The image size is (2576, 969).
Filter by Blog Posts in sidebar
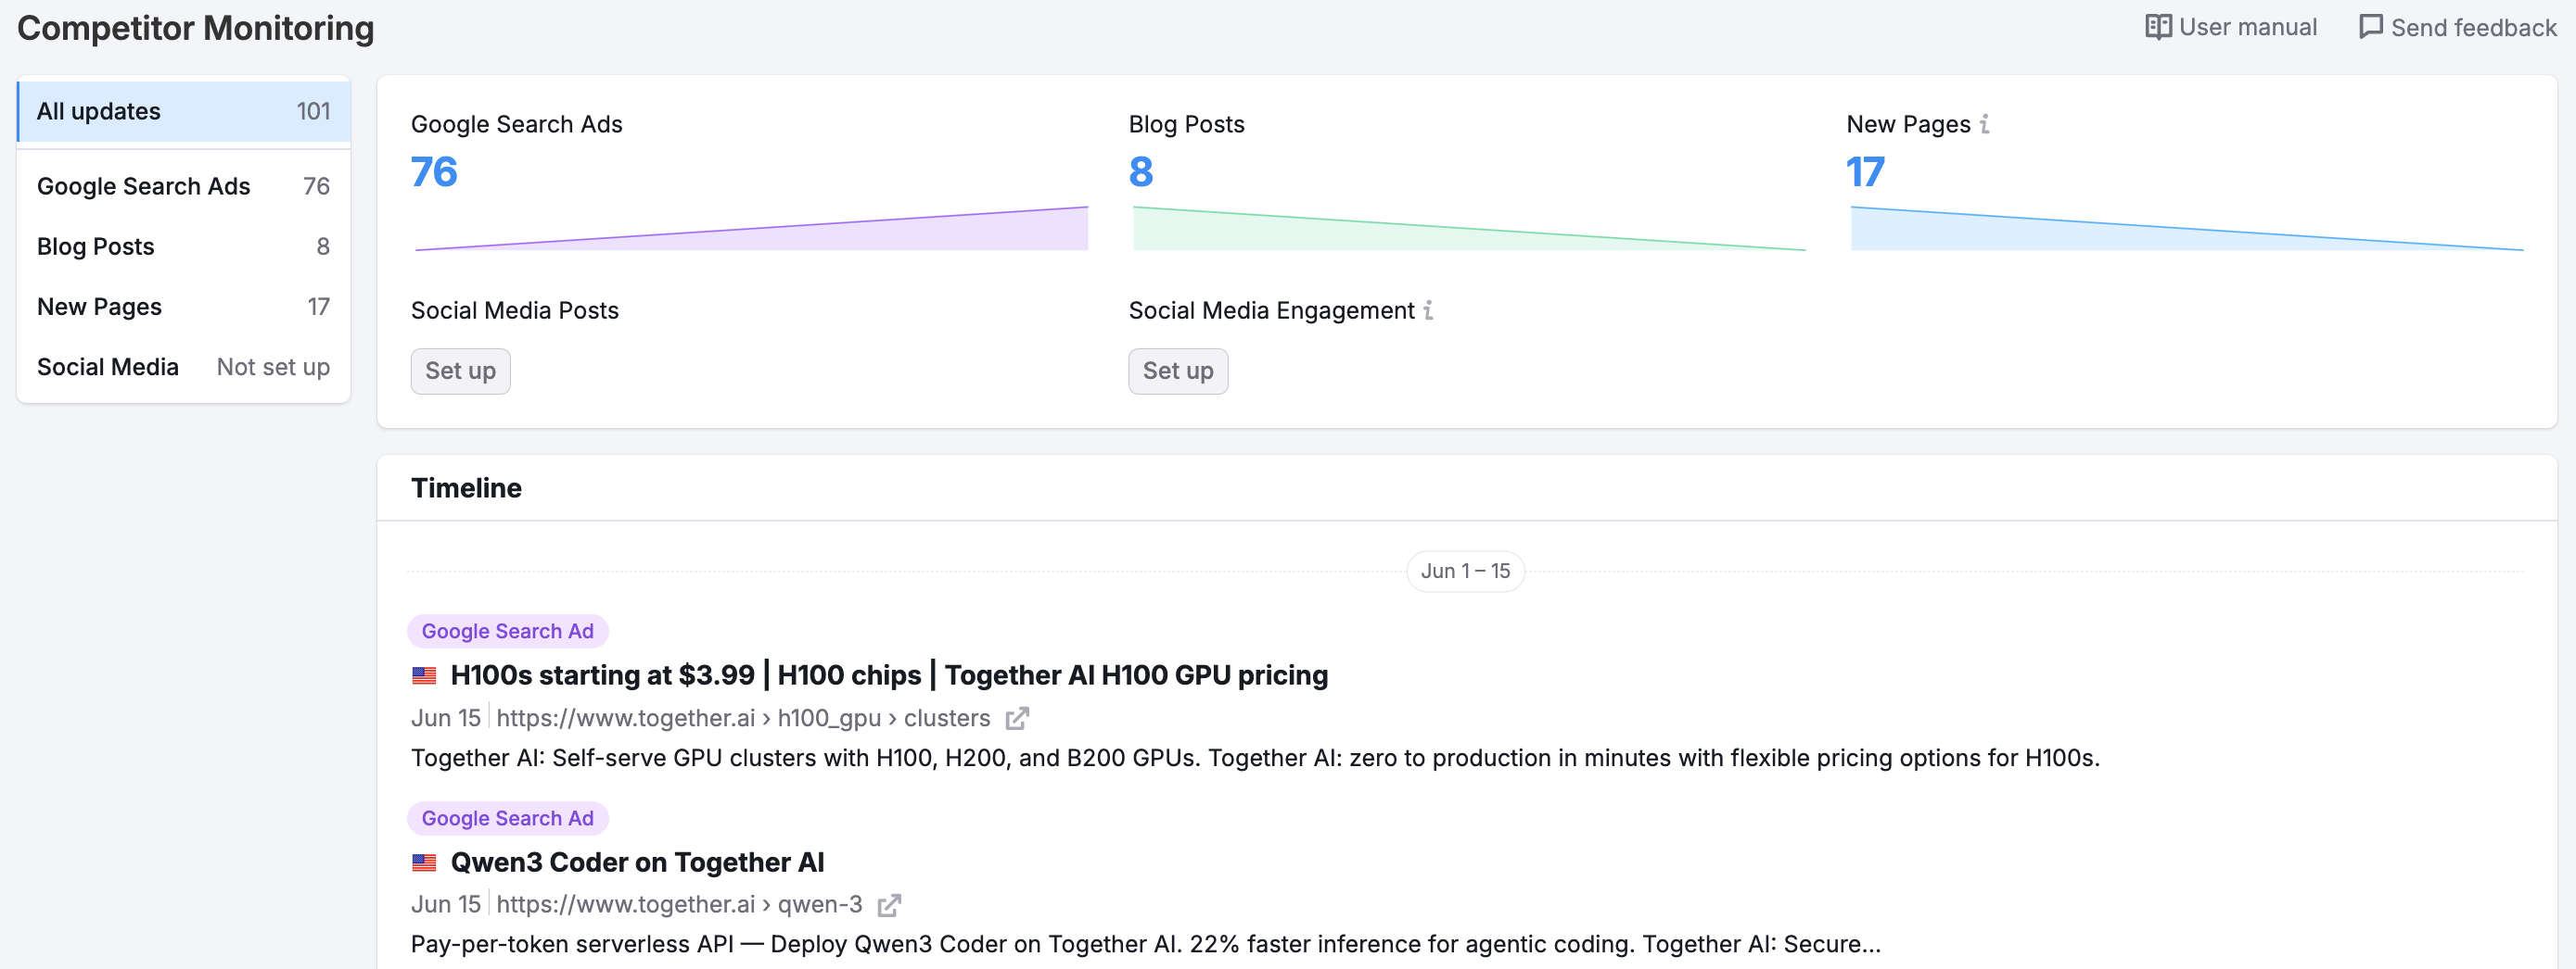184,246
